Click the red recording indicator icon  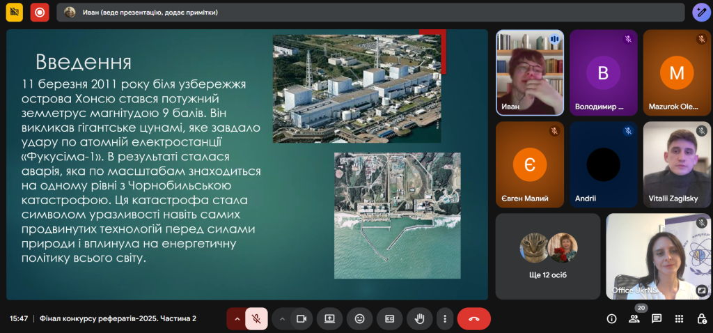(40, 12)
